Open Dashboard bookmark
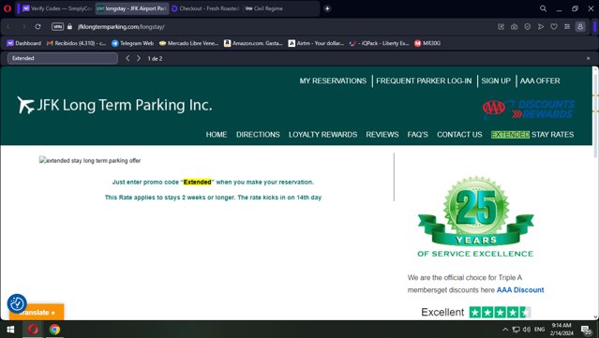The width and height of the screenshot is (599, 338). (x=24, y=43)
